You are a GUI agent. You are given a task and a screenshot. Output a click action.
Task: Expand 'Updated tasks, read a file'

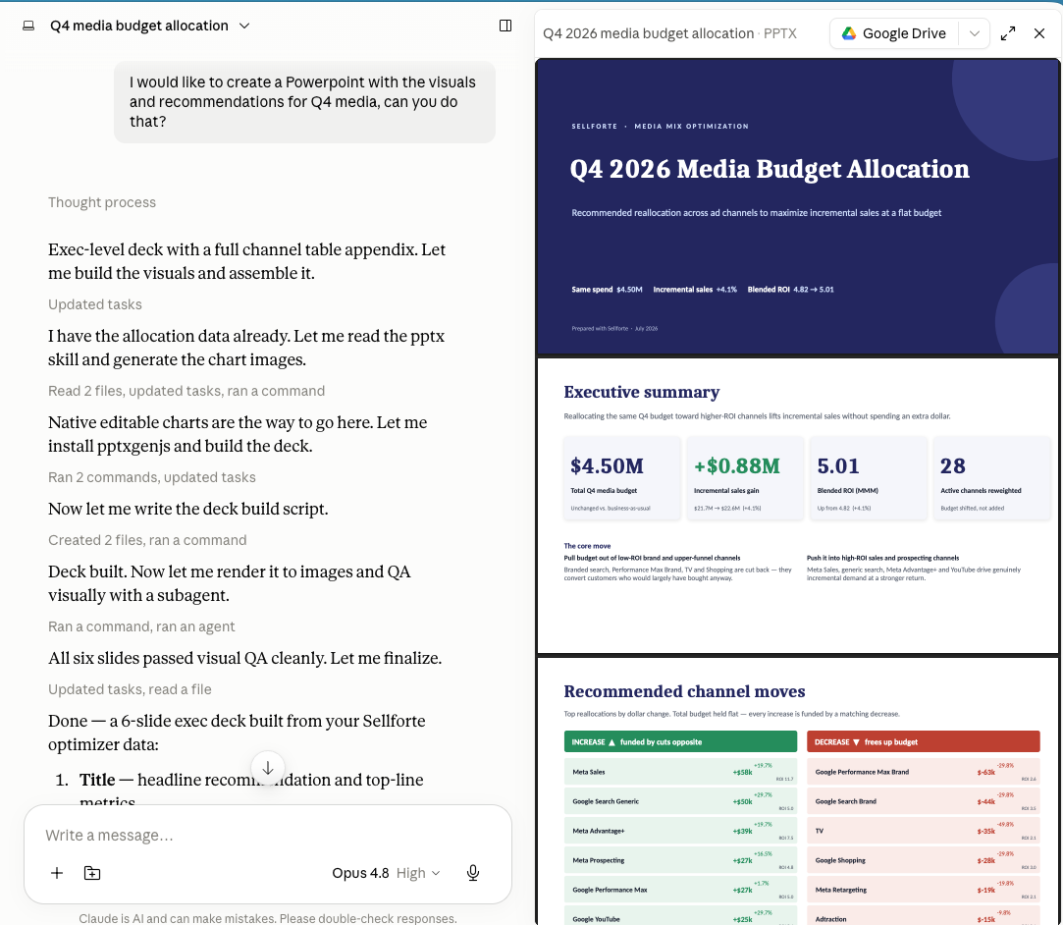point(130,689)
